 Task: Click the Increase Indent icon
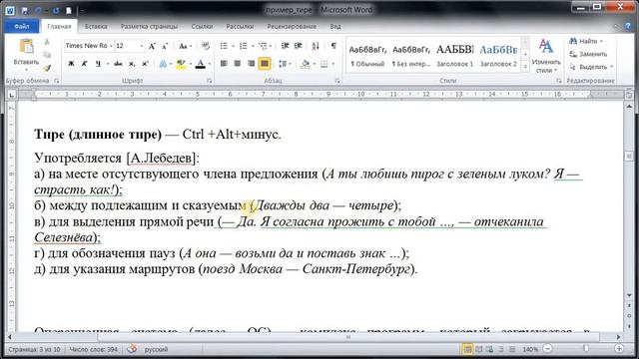(299, 46)
